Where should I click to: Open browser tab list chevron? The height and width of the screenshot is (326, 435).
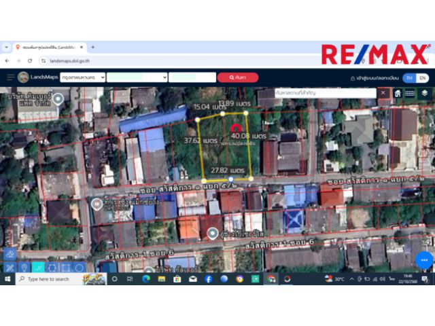pos(6,47)
